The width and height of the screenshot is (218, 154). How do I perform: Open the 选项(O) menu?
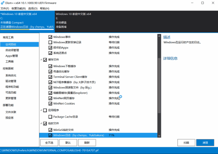click(x=33, y=8)
